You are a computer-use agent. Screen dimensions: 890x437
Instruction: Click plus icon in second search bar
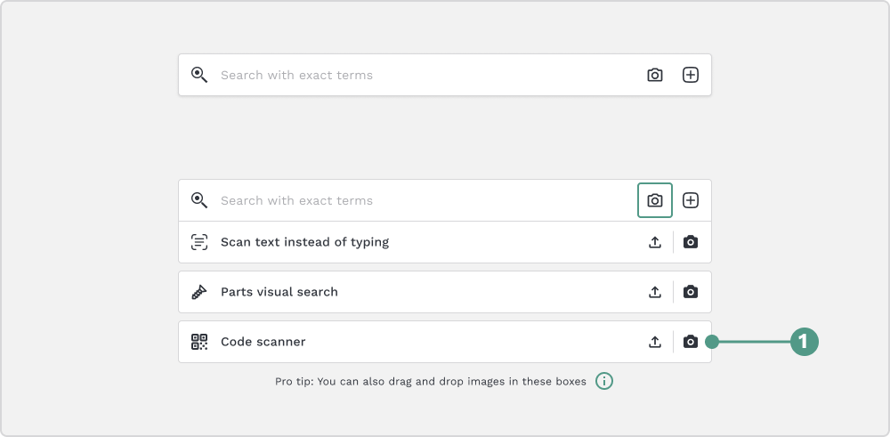(x=691, y=200)
